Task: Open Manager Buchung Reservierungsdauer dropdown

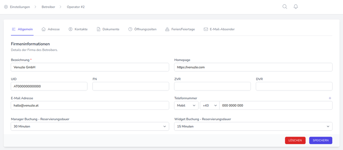Action: 90,127
